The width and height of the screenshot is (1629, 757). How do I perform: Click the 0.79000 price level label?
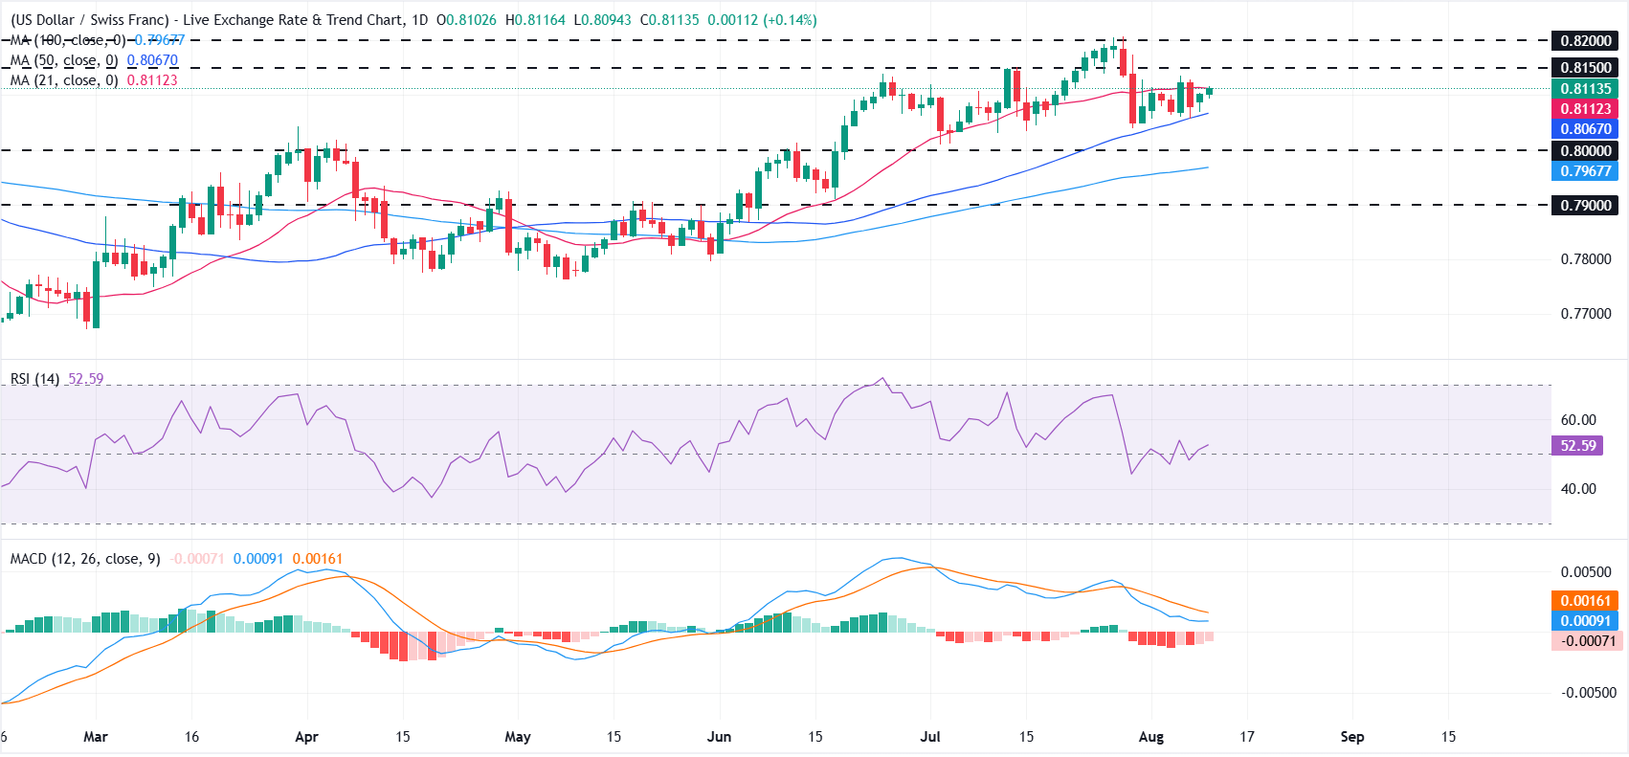coord(1585,205)
